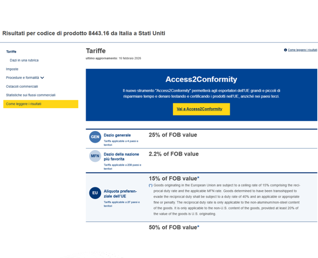This screenshot has width=318, height=258.
Task: Click the dark blue EU badge icon
Action: (95, 193)
